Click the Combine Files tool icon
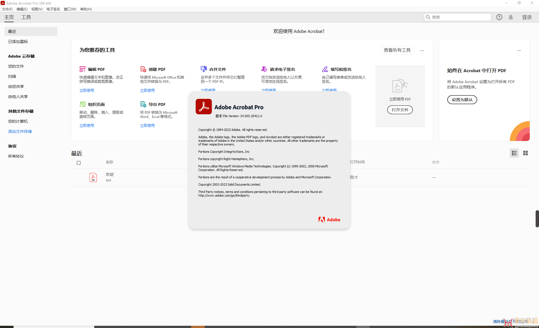Viewport: 539px width, 328px height. [204, 69]
